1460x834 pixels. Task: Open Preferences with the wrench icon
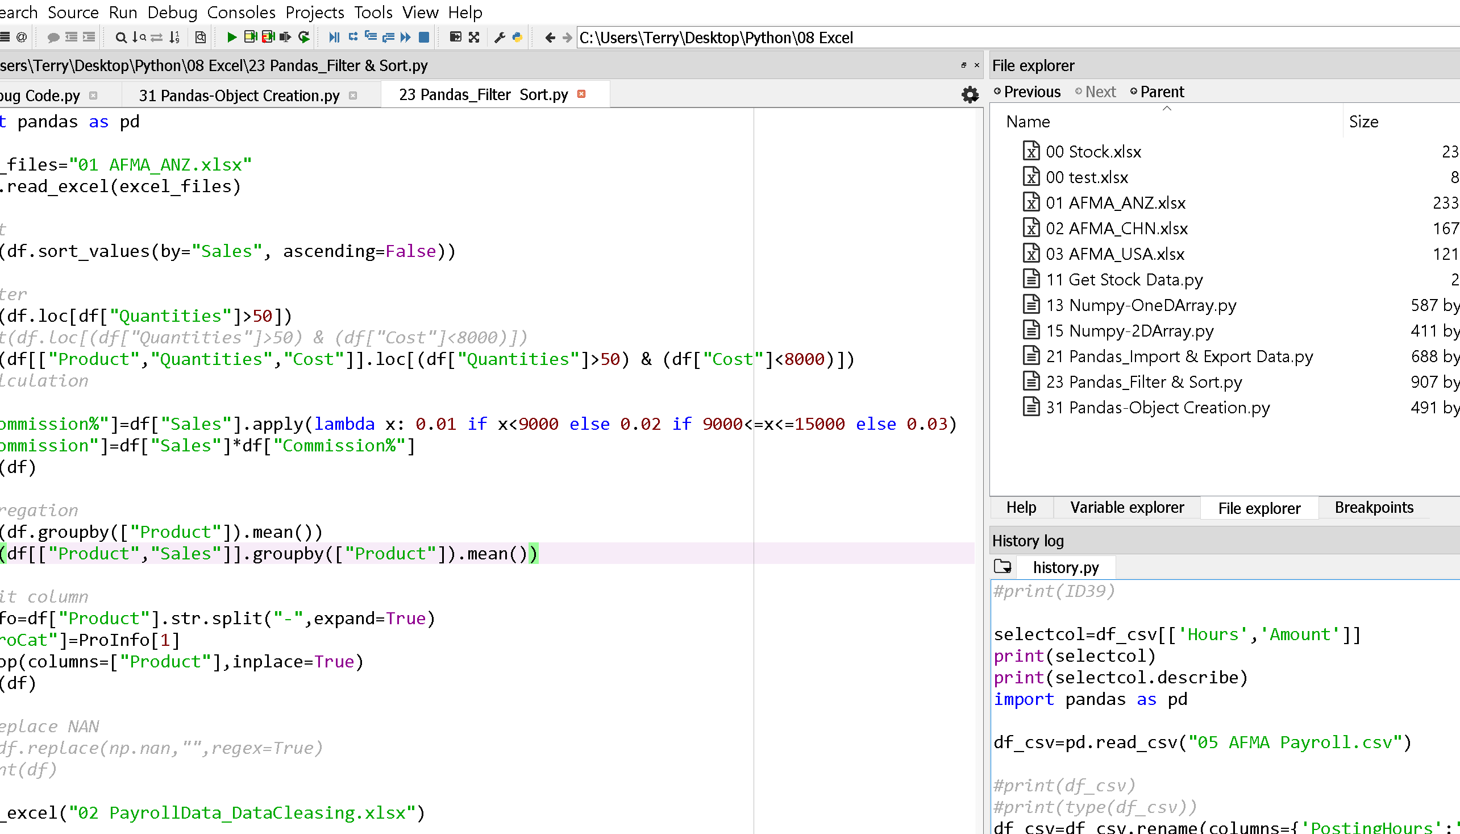(x=499, y=37)
